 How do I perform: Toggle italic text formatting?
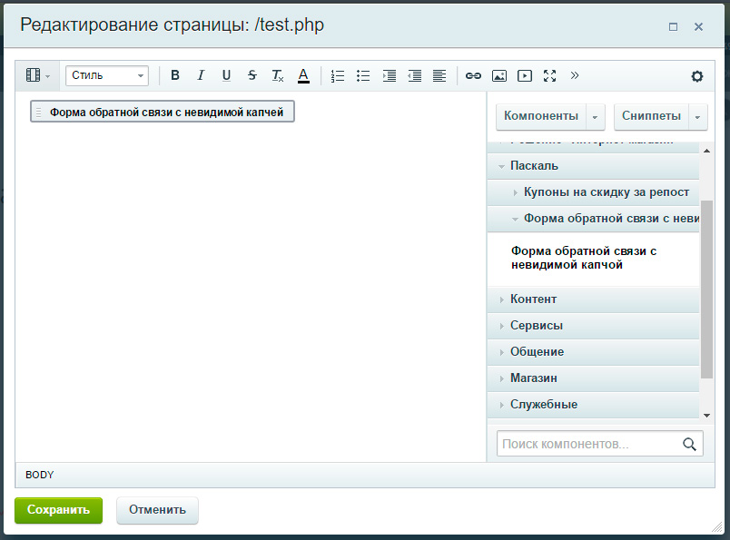[x=201, y=76]
